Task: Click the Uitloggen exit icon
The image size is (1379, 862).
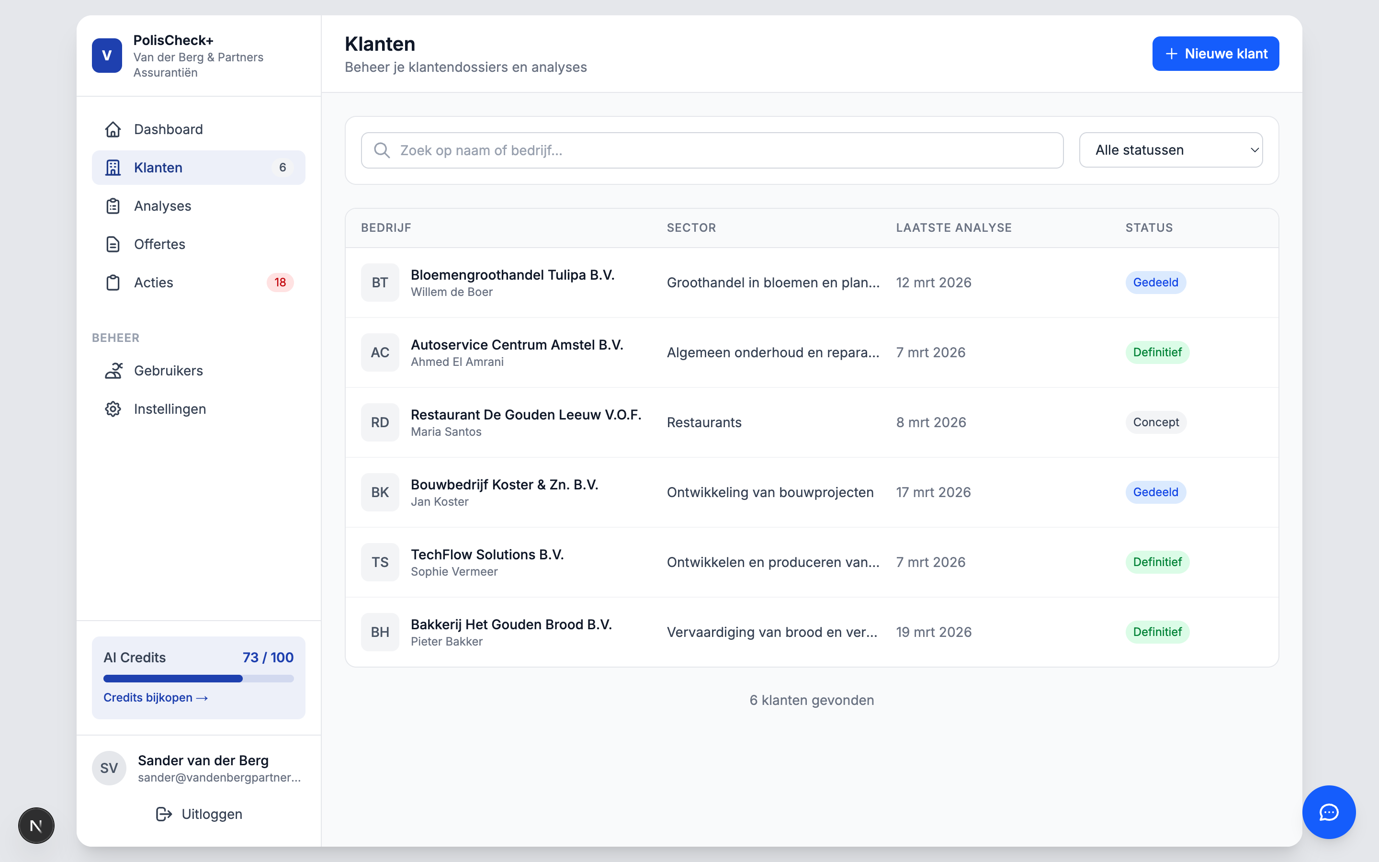Action: (x=164, y=814)
